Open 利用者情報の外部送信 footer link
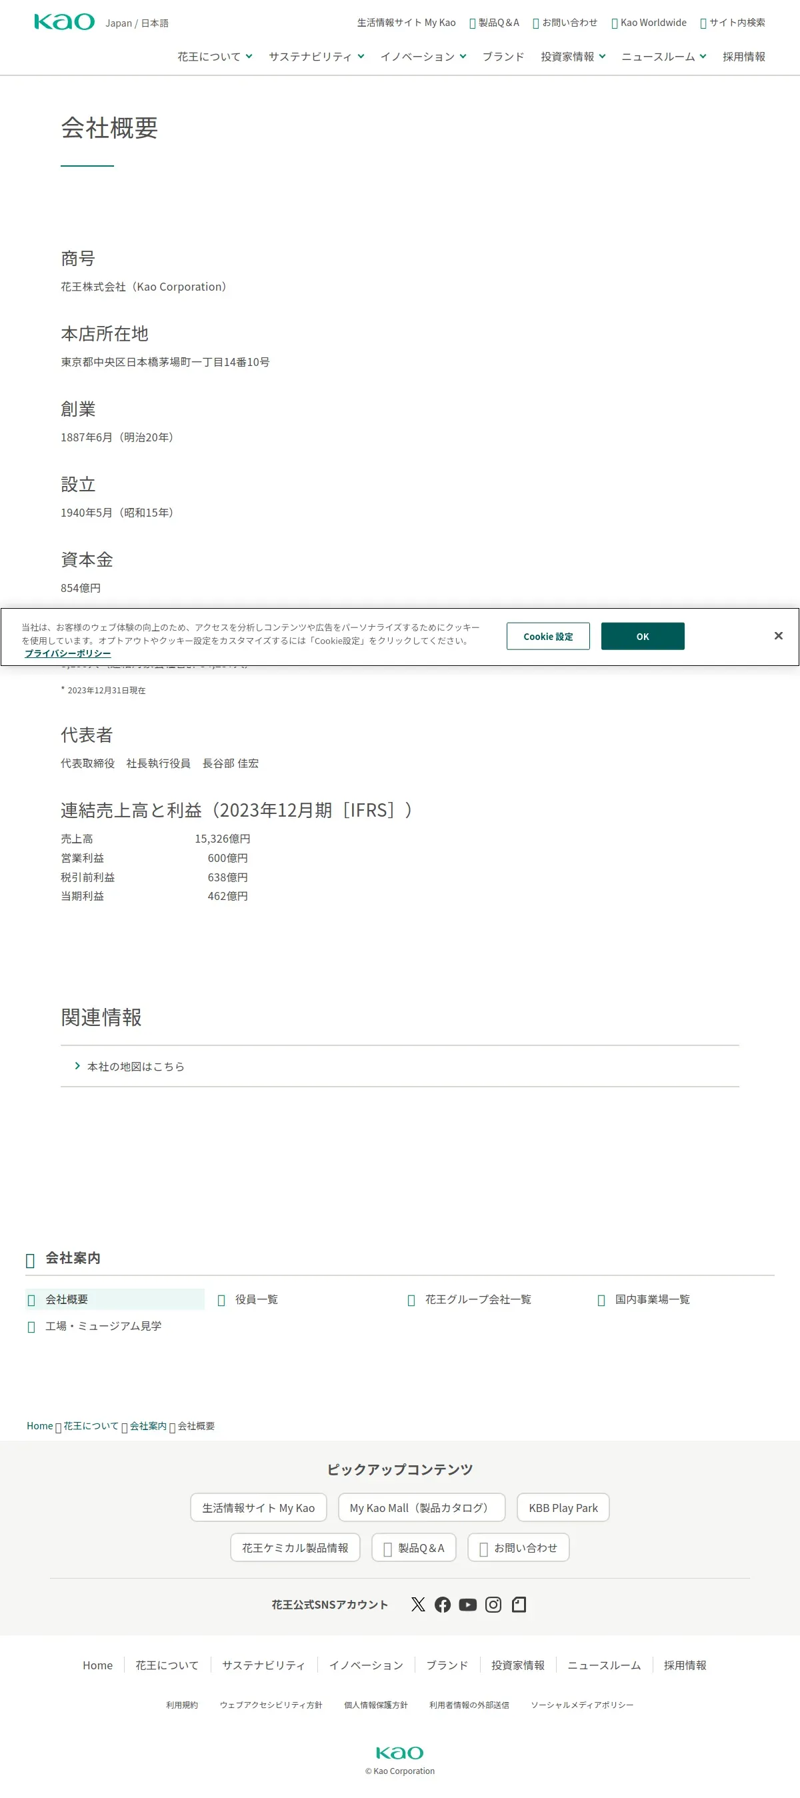The image size is (800, 1798). pos(469,1705)
